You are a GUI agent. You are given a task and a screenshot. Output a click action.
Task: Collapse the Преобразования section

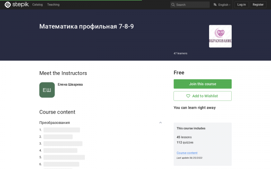click(x=160, y=123)
